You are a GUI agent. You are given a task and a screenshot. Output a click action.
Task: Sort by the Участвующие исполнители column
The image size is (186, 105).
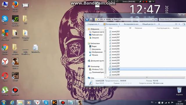pos(164,28)
